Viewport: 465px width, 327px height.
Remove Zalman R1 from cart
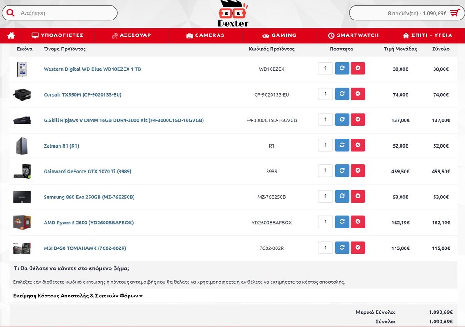tap(358, 145)
